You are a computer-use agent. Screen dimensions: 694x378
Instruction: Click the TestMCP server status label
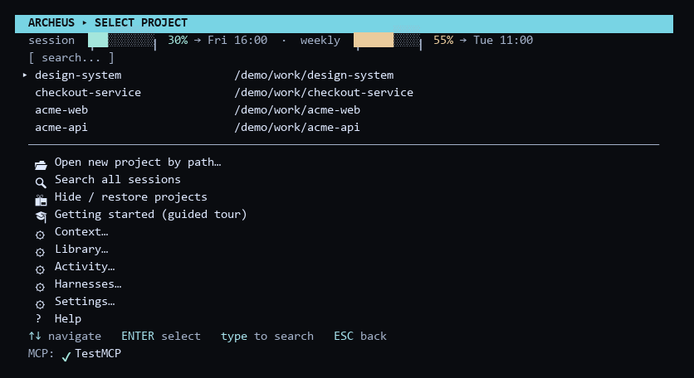click(x=98, y=354)
